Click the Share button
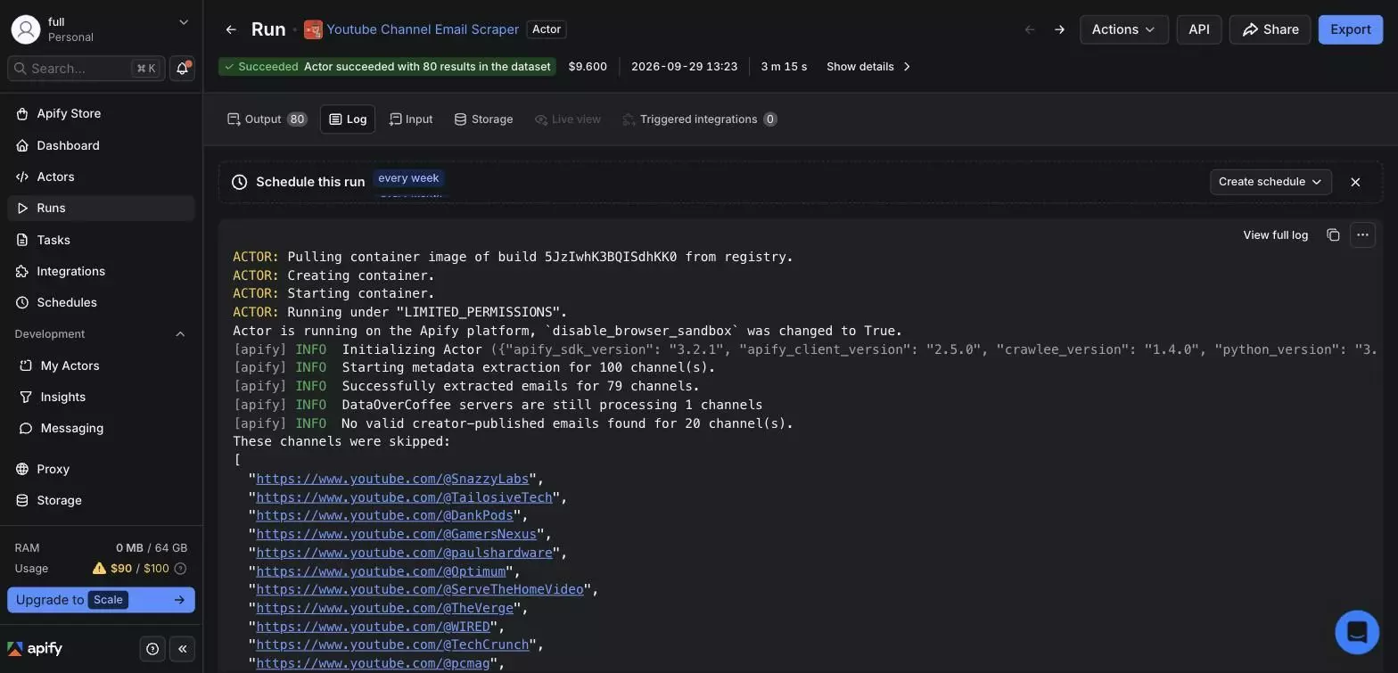 click(1270, 29)
